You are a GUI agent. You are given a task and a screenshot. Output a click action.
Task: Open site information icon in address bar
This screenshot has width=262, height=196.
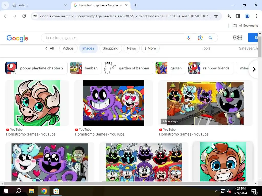click(x=35, y=16)
